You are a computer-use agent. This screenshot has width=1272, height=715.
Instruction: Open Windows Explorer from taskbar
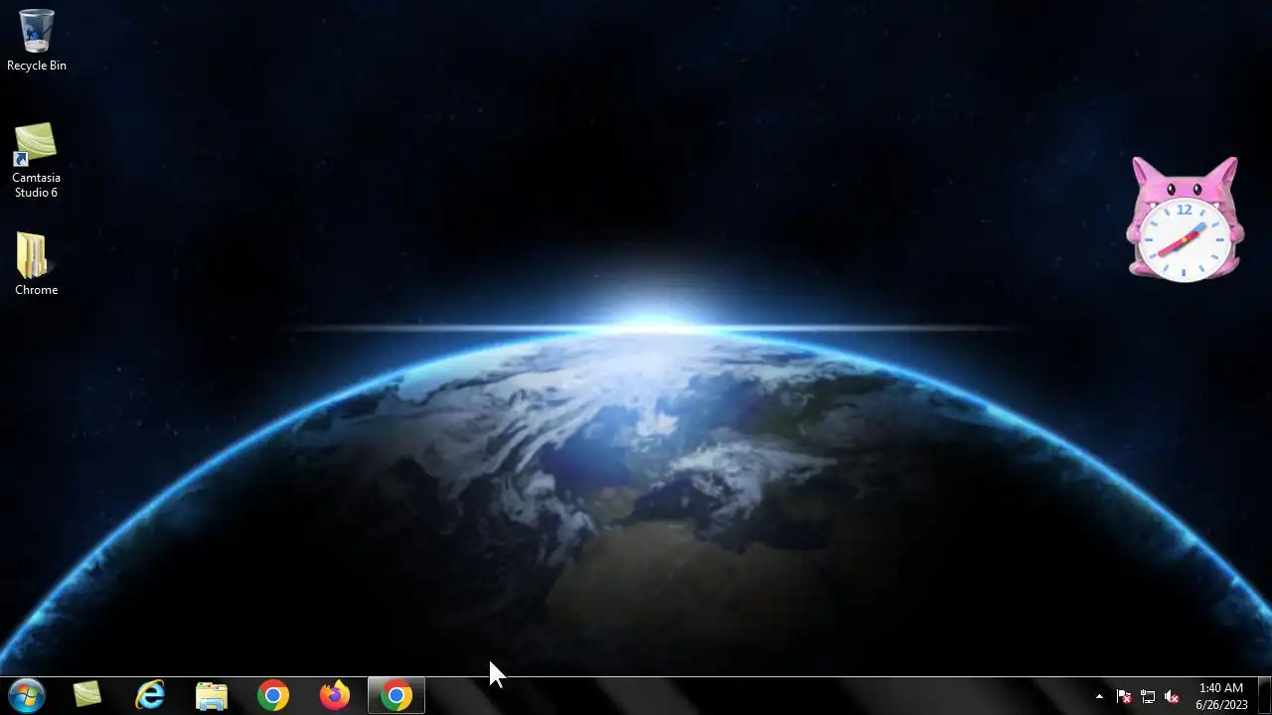(x=212, y=695)
